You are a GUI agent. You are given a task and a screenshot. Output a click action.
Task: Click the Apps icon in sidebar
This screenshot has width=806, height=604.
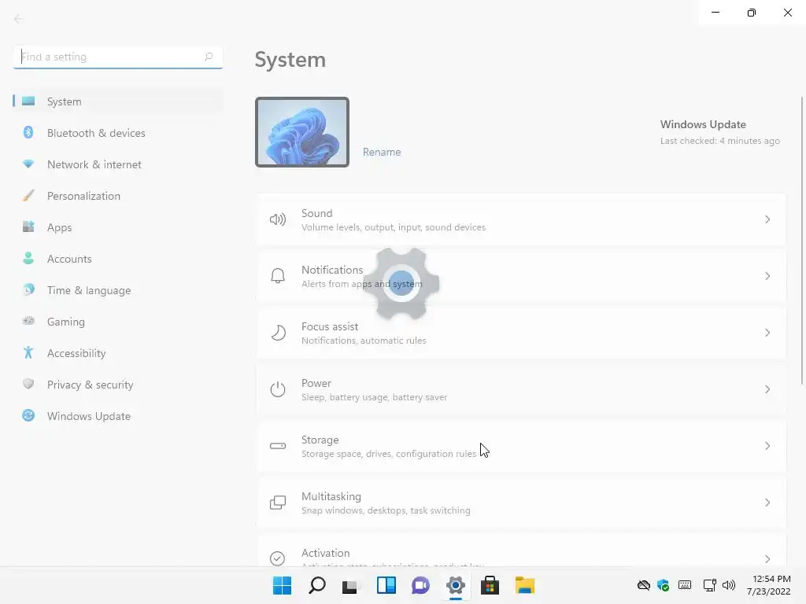[x=28, y=226]
